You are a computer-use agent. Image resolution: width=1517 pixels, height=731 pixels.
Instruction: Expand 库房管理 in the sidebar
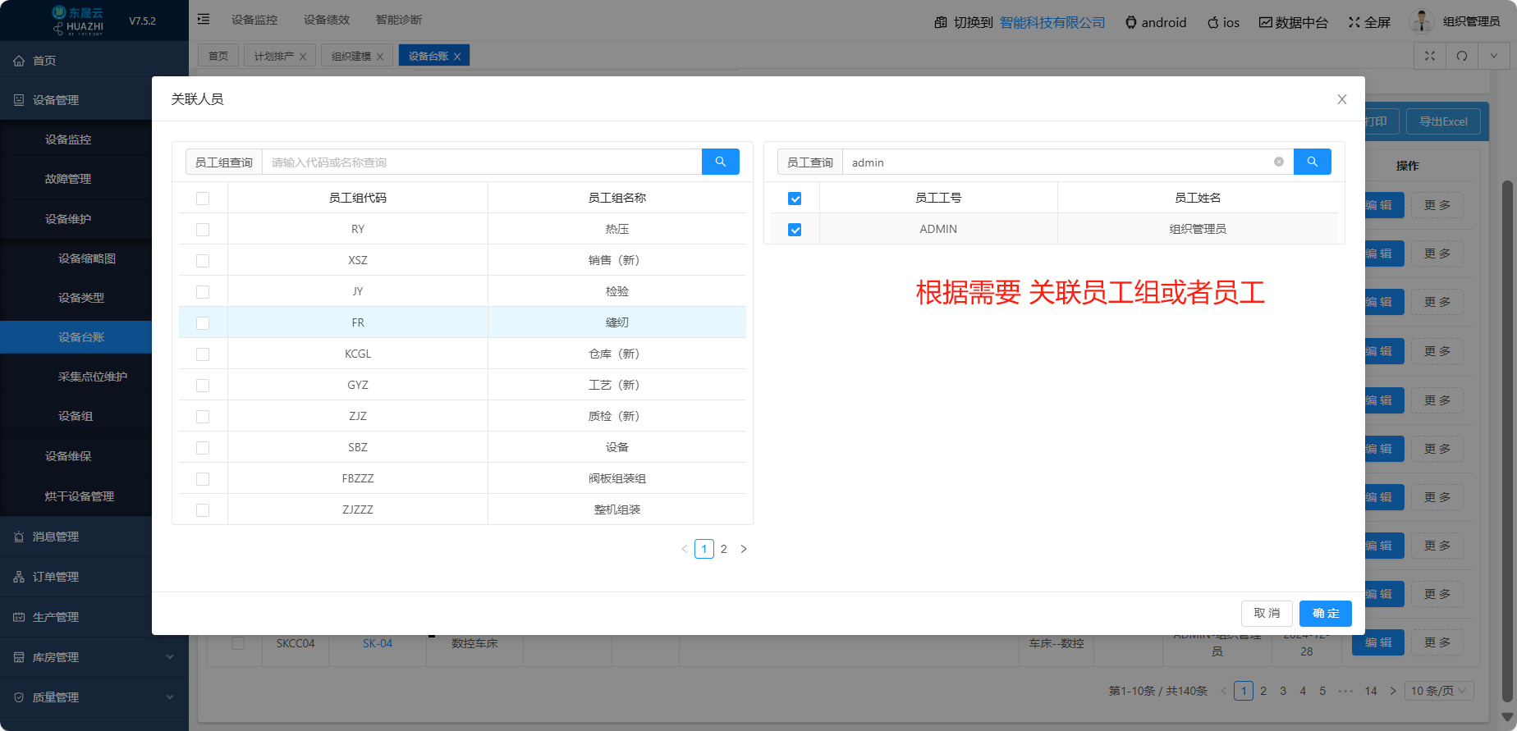(x=94, y=657)
